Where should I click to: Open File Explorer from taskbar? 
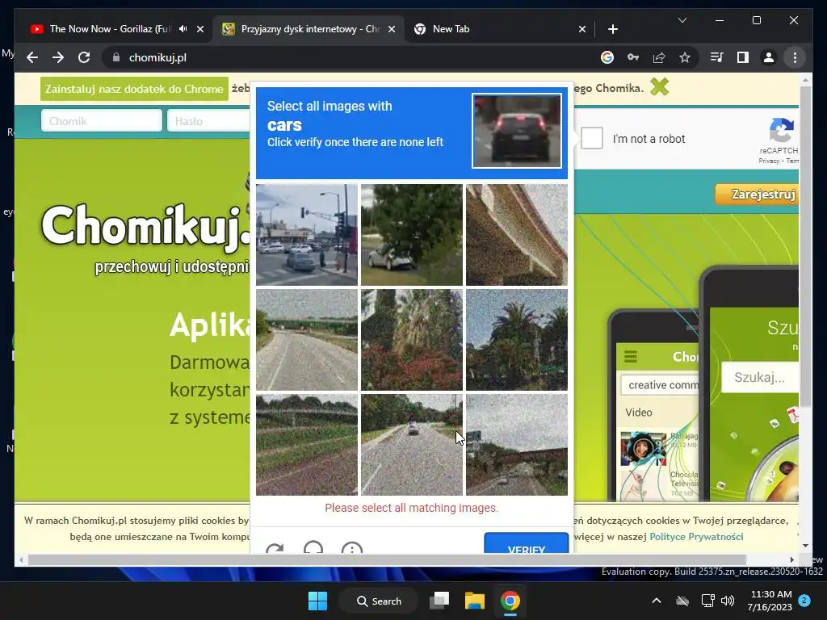474,601
